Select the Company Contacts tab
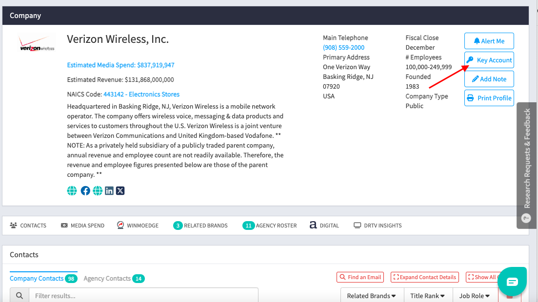 tap(43, 278)
